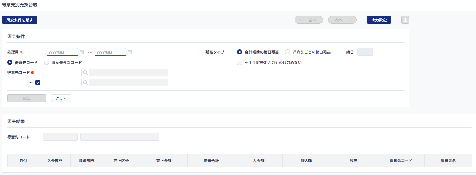Image resolution: width=476 pixels, height=175 pixels.
Task: Select 会計帳簿の締日残高 option
Action: [240, 52]
